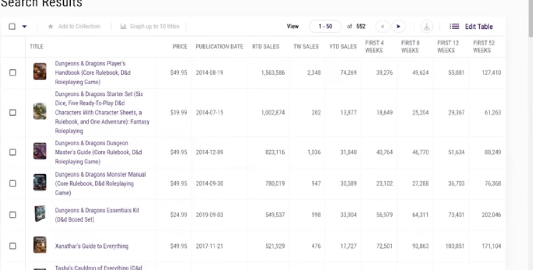The width and height of the screenshot is (533, 270).
Task: Select total results count 552
Action: coord(361,26)
